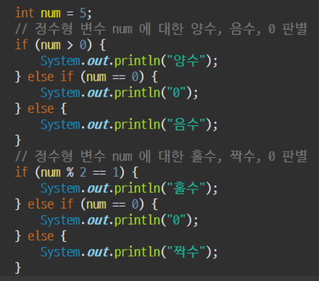The height and width of the screenshot is (281, 319).
Task: Click the '>' operator in the if condition
Action: pos(70,45)
